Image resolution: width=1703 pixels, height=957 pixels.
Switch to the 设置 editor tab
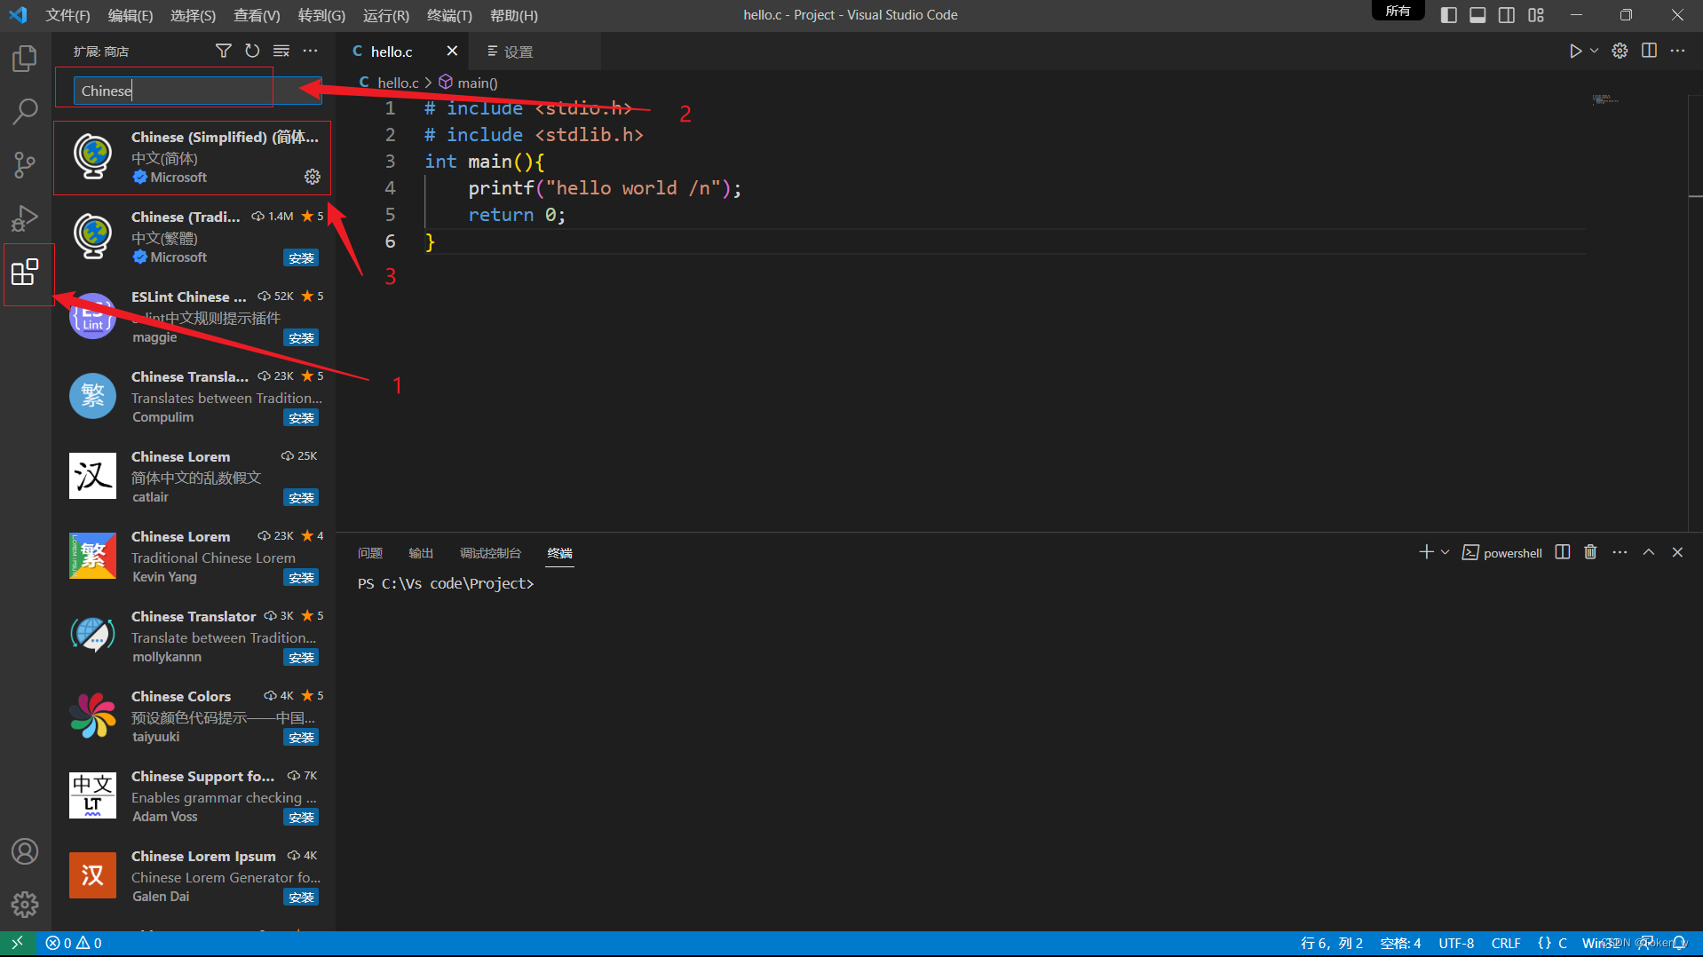point(511,51)
